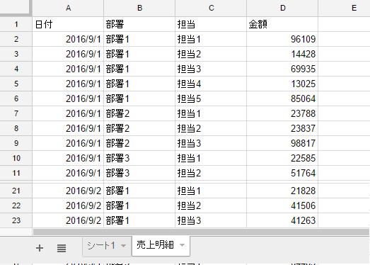Select cell with amount 23788
The image size is (370, 265).
[282, 113]
